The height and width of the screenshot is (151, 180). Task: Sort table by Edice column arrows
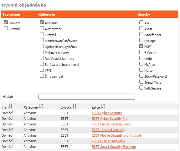coord(103,106)
